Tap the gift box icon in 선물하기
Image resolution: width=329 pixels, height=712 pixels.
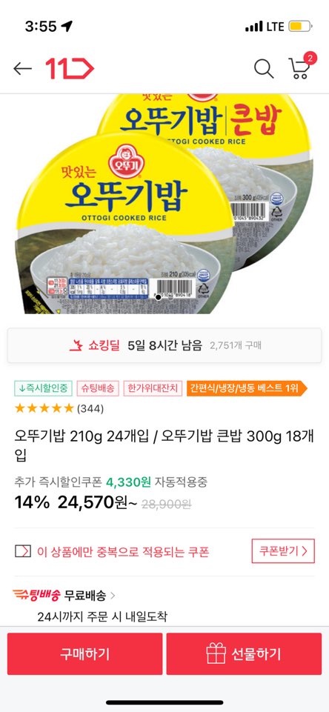[216, 654]
